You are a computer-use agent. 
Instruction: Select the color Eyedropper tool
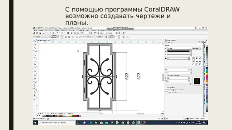coord(35,88)
